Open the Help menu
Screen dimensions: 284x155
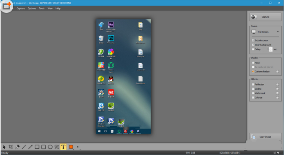(58, 8)
